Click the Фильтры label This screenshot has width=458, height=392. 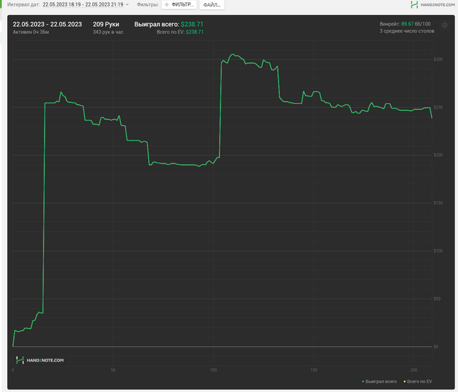tap(147, 5)
